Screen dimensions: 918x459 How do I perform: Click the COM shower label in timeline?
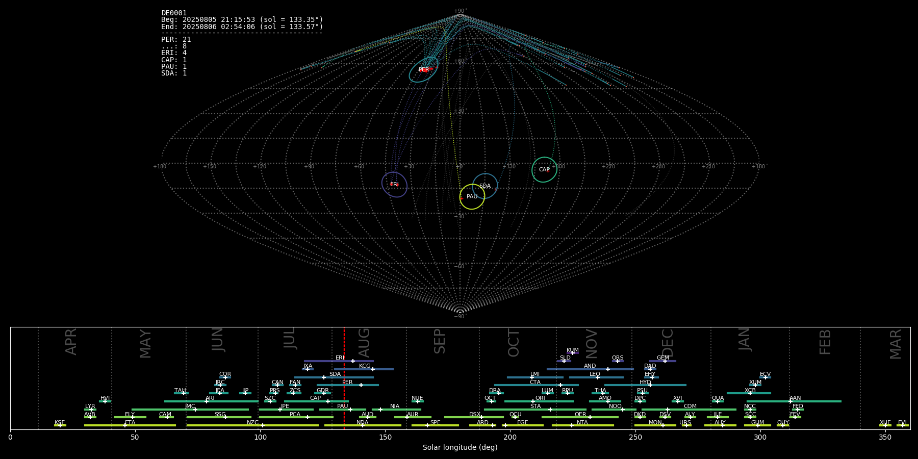coord(690,406)
